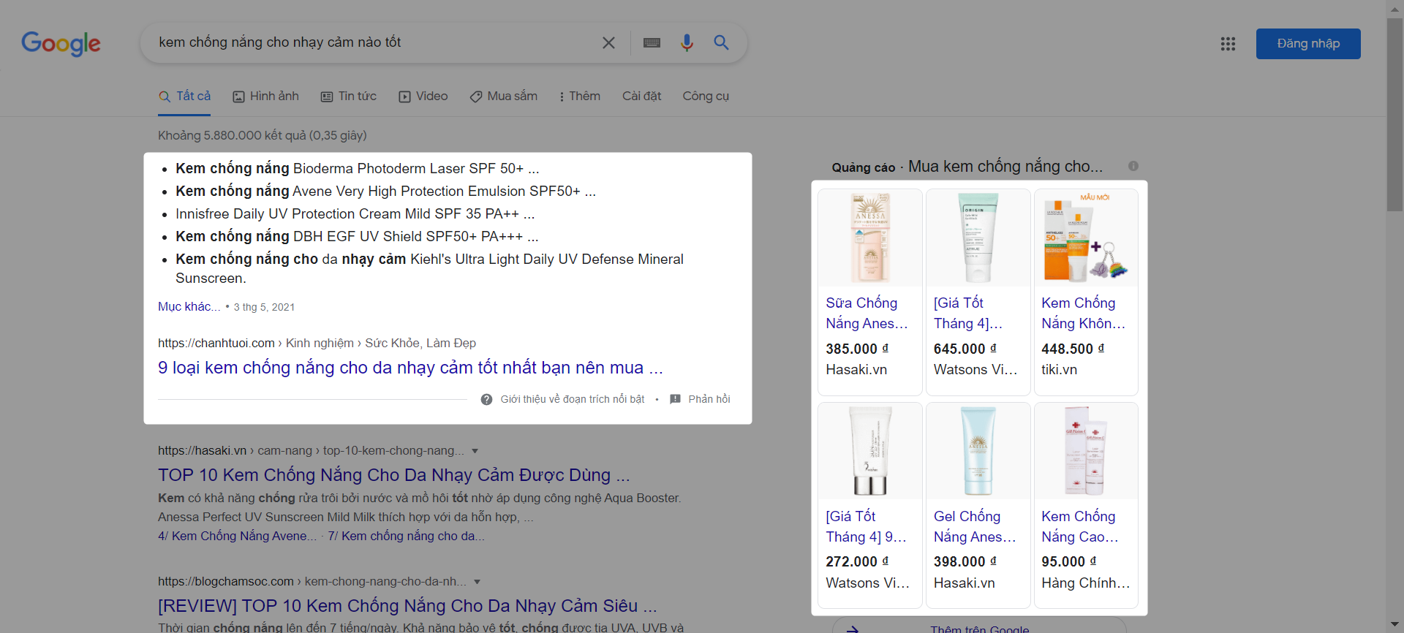The image size is (1404, 633).
Task: Click the tiki.vn seller label
Action: (x=1059, y=370)
